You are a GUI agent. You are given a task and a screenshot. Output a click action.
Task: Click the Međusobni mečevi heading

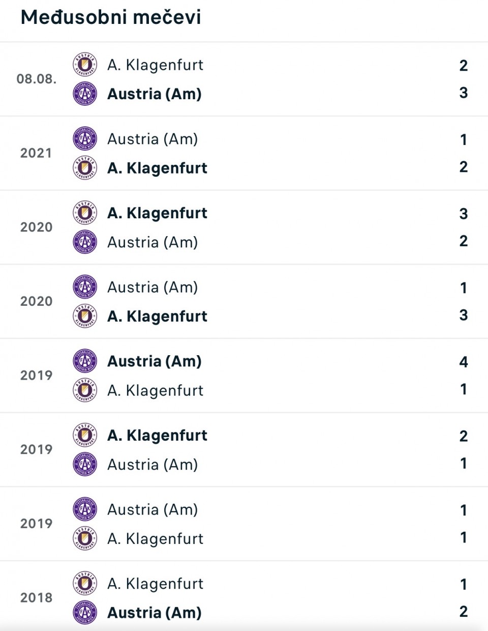click(x=111, y=17)
